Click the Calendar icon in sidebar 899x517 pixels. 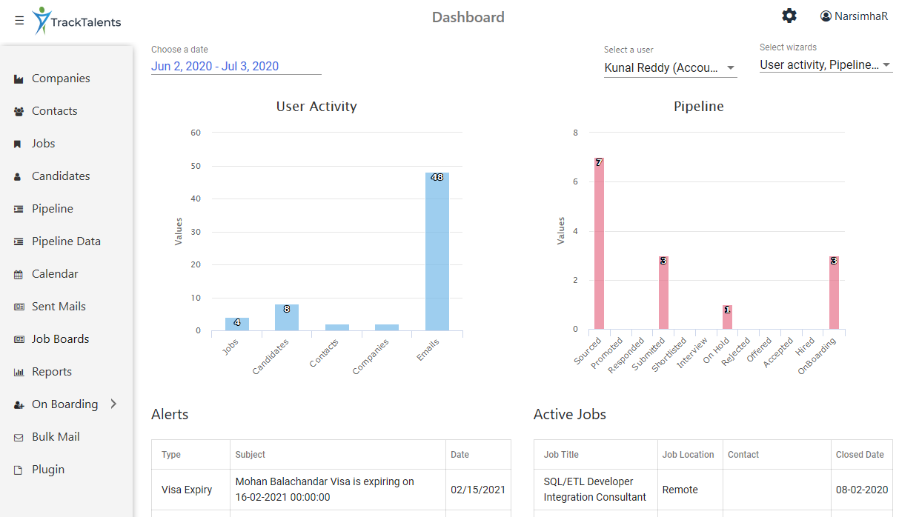pos(19,275)
